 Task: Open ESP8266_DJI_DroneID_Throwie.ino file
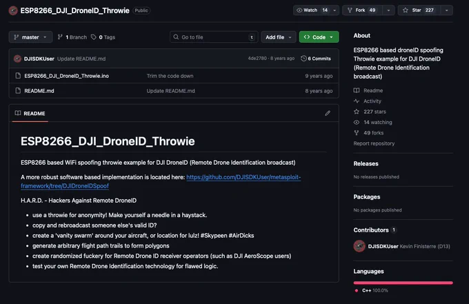[66, 76]
